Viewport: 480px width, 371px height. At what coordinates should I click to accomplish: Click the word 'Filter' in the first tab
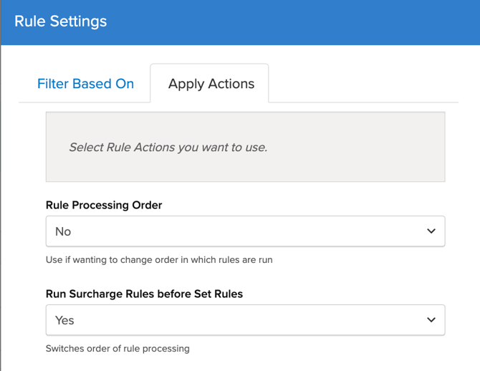(52, 84)
